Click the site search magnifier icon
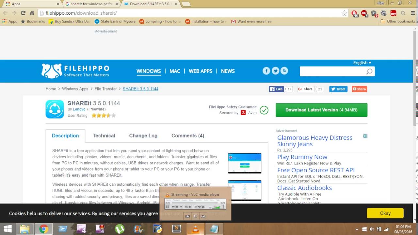 369,71
